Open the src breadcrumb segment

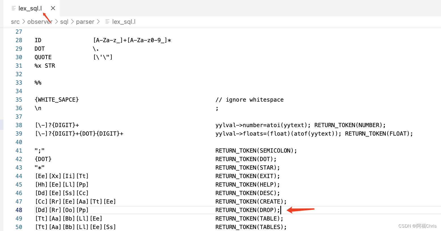[x=15, y=22]
